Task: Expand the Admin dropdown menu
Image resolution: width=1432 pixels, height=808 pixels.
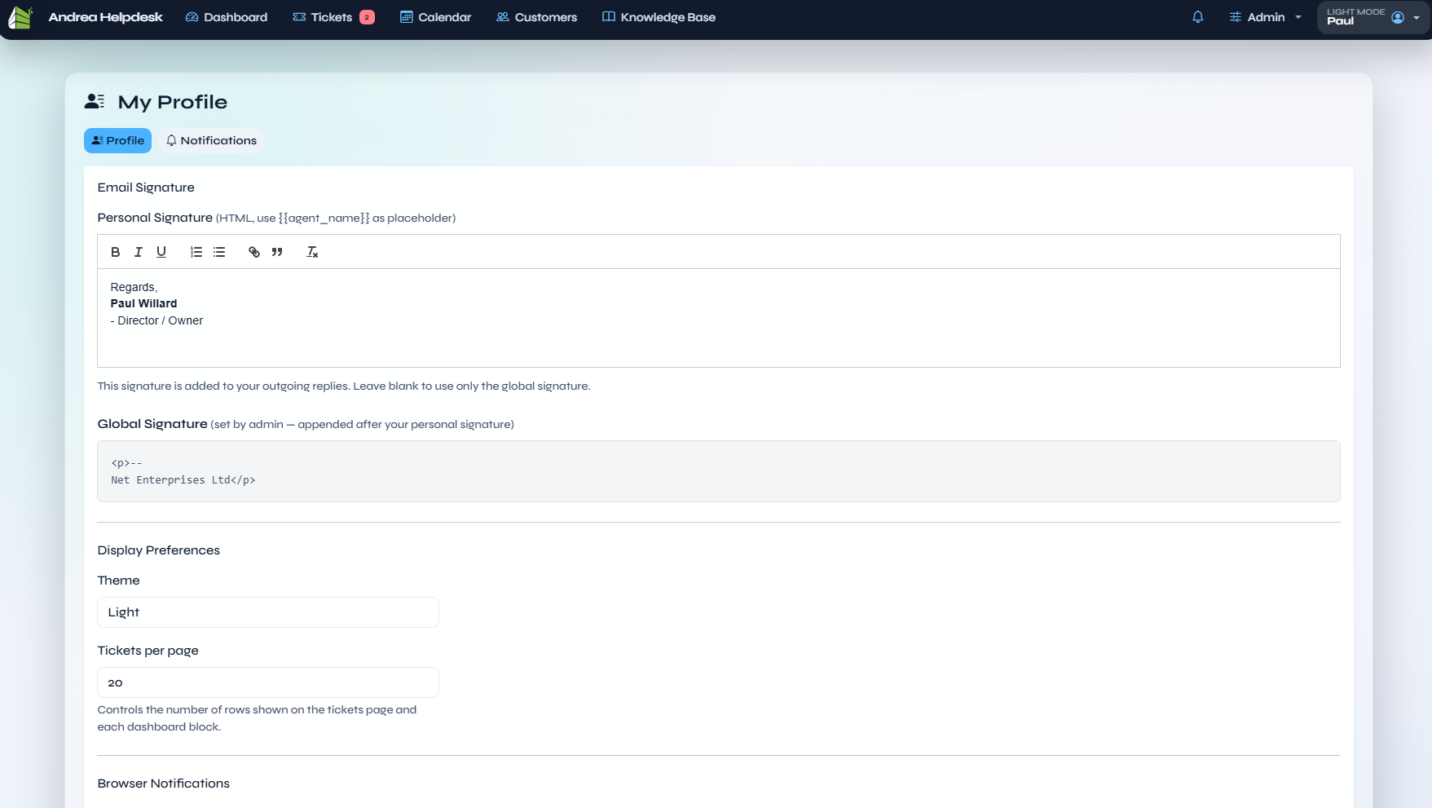Action: coord(1265,17)
